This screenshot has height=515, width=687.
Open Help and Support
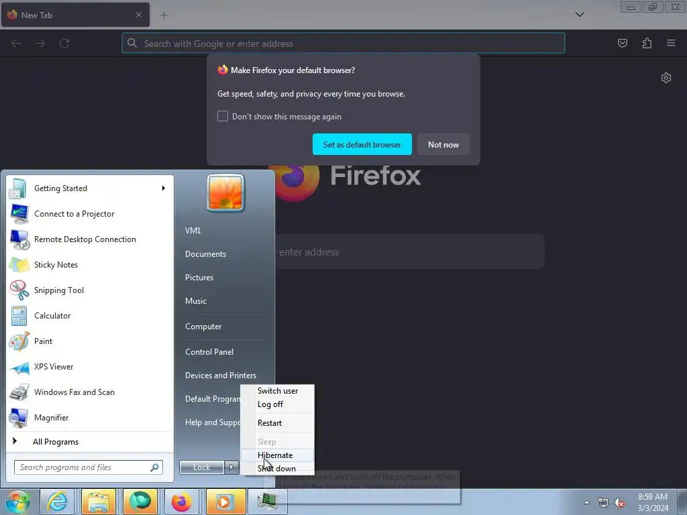pyautogui.click(x=212, y=422)
